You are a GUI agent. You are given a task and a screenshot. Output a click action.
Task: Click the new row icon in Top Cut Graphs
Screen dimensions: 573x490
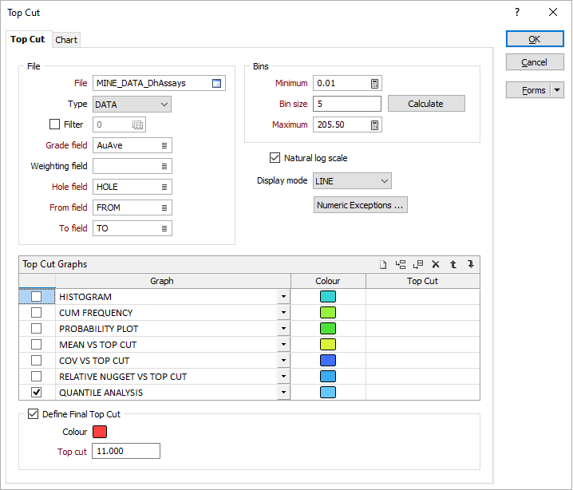(x=383, y=264)
